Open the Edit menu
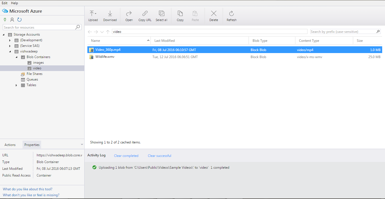This screenshot has width=385, height=199. [5, 3]
